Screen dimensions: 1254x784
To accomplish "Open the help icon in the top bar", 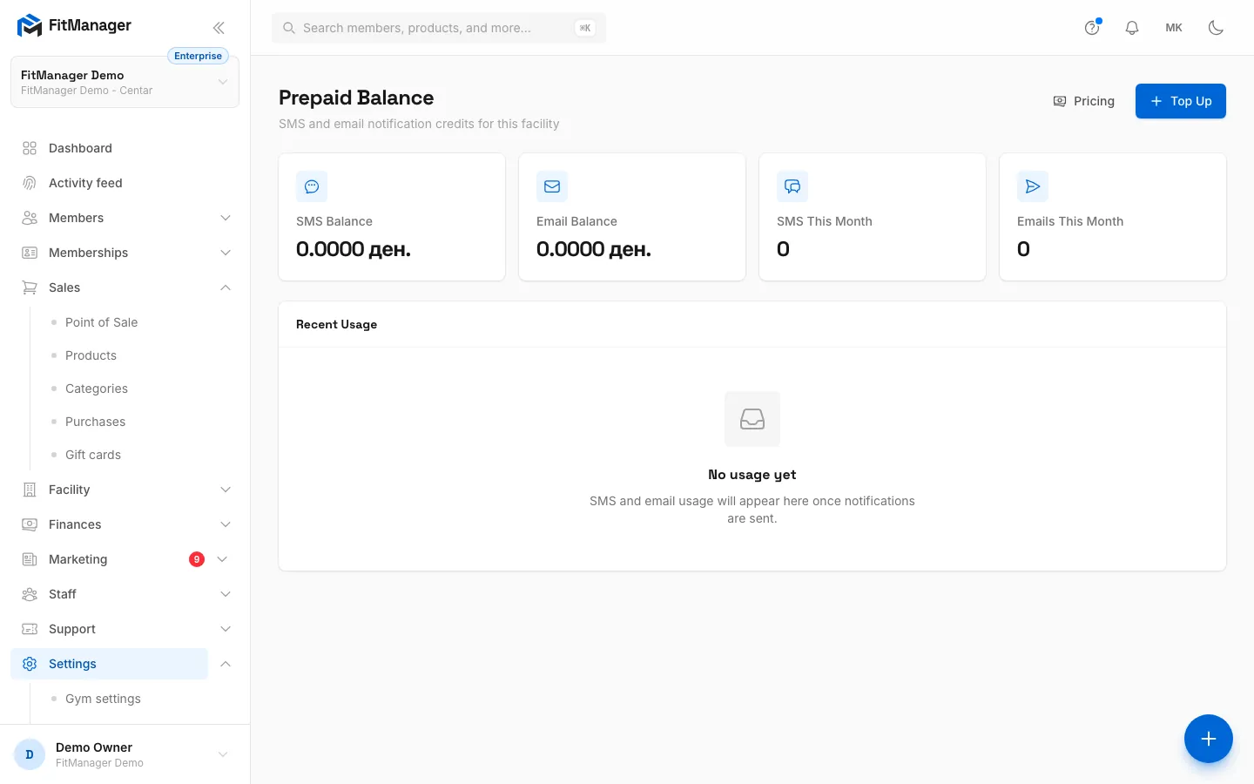I will click(x=1092, y=28).
